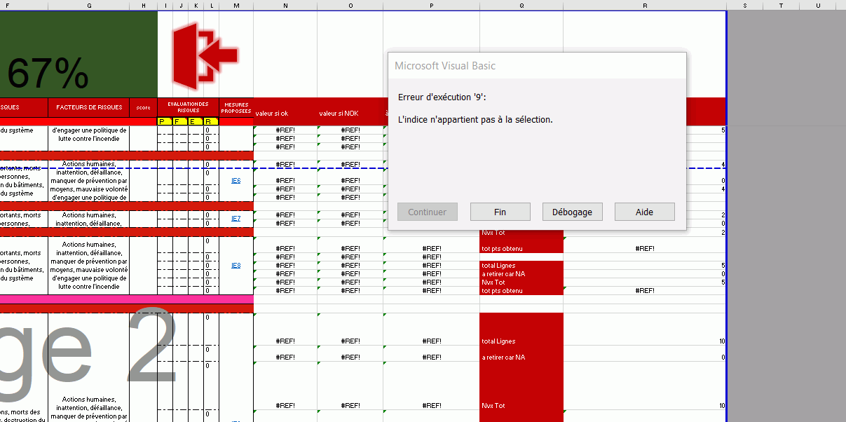Click the greyed-out Continuer button
The height and width of the screenshot is (422, 846).
pyautogui.click(x=427, y=212)
